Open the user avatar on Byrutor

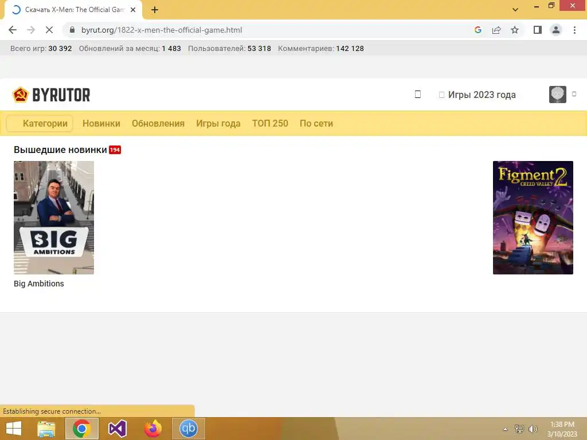[x=557, y=95]
